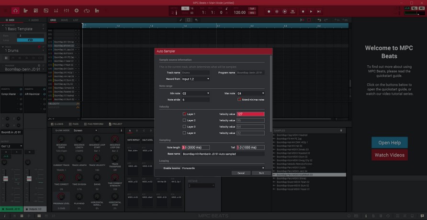The image size is (427, 220).
Task: Open the PROJECT tab
Action: click(x=115, y=124)
